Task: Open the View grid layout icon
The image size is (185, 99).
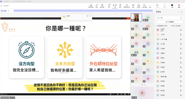Action: (x=133, y=6)
